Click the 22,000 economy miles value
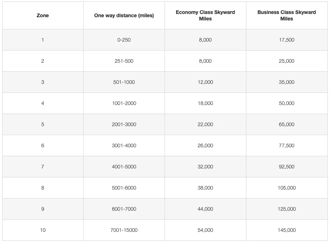Viewport: 331px width, 244px height. 205,124
